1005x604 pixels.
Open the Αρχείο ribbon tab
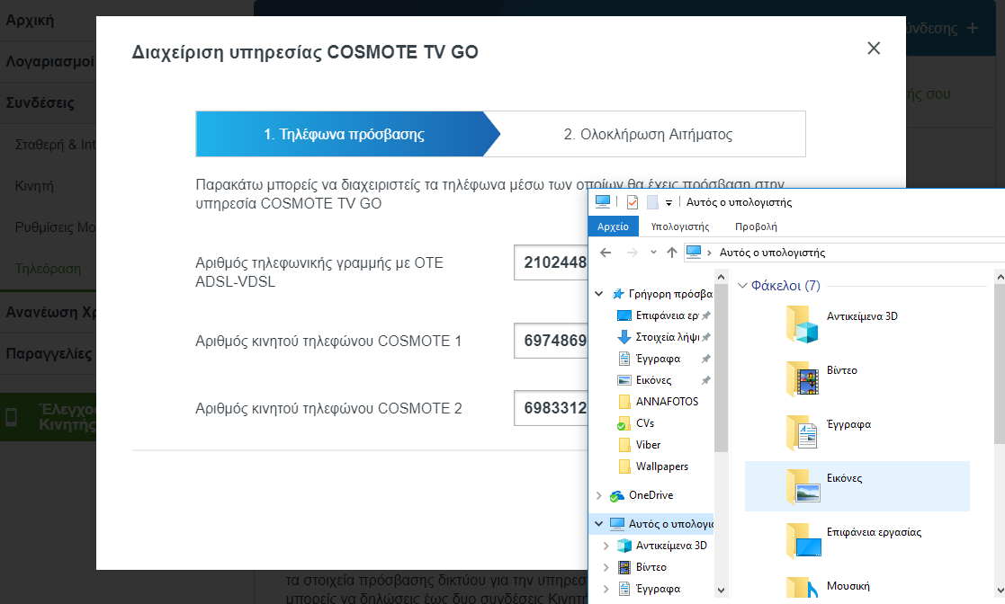613,226
